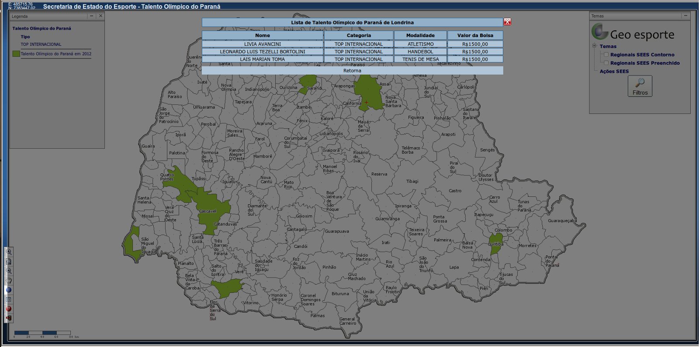Click the red help question mark icon
Viewport: 699px width, 347px height.
tap(8, 309)
